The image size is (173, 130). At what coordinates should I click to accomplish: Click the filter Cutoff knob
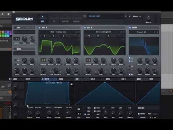point(140,60)
